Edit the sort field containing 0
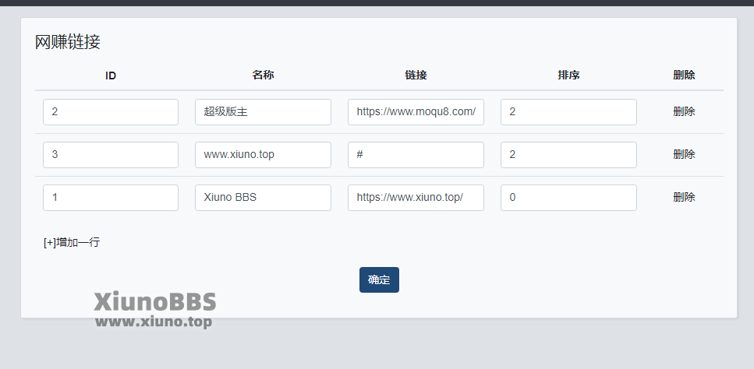This screenshot has width=754, height=369. click(x=569, y=197)
